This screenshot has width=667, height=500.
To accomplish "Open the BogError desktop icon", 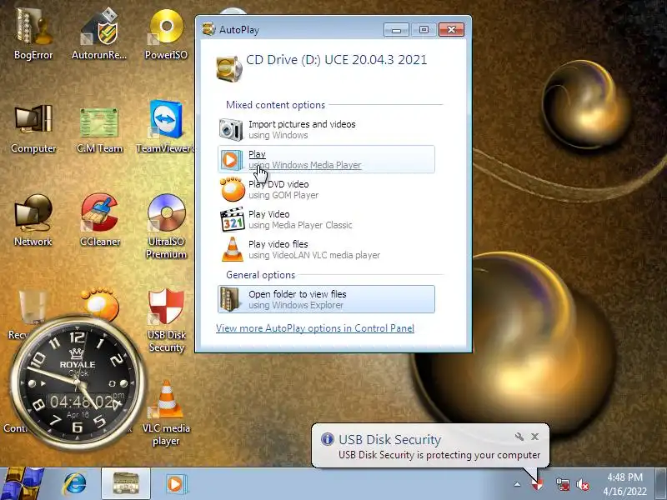I will [33, 35].
